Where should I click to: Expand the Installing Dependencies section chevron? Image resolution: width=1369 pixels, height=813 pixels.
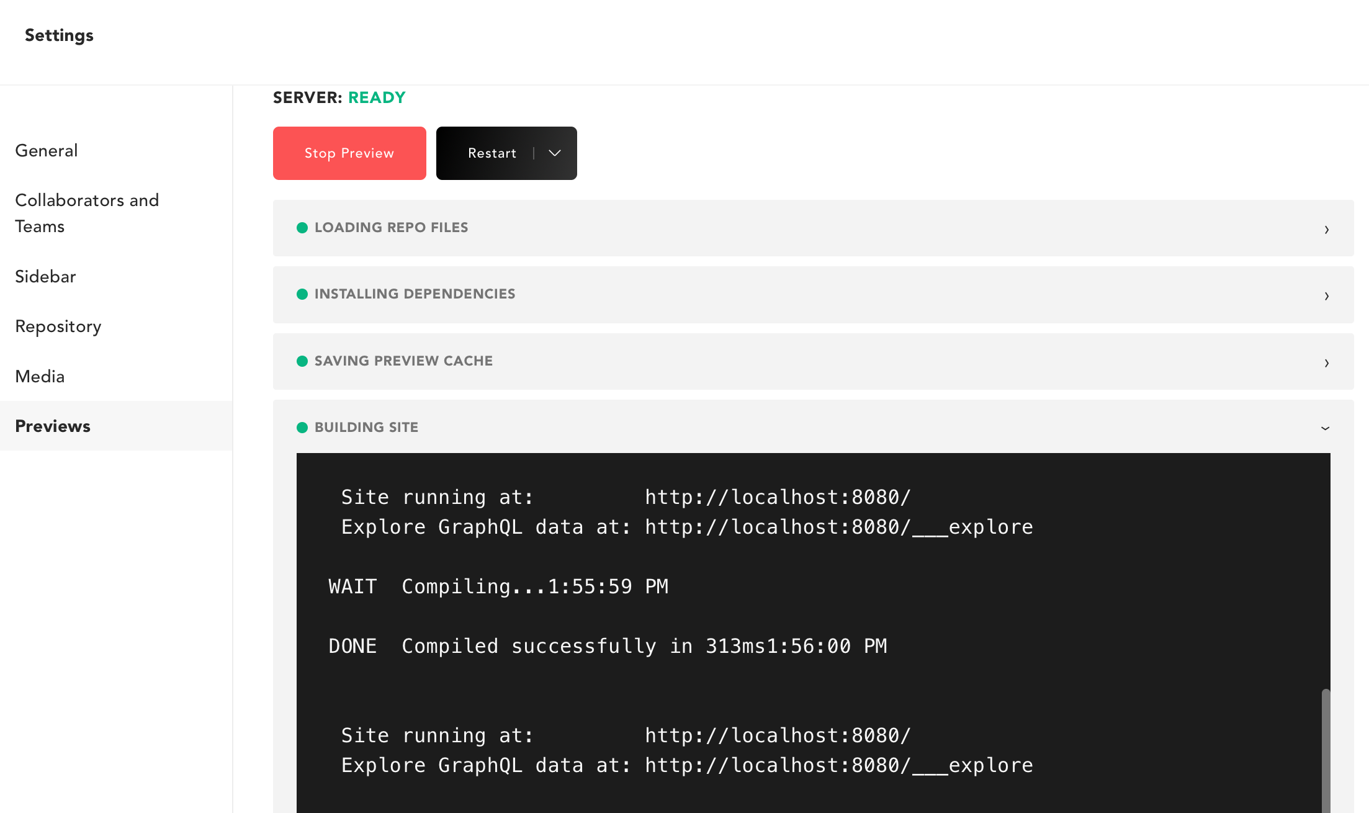tap(1326, 295)
